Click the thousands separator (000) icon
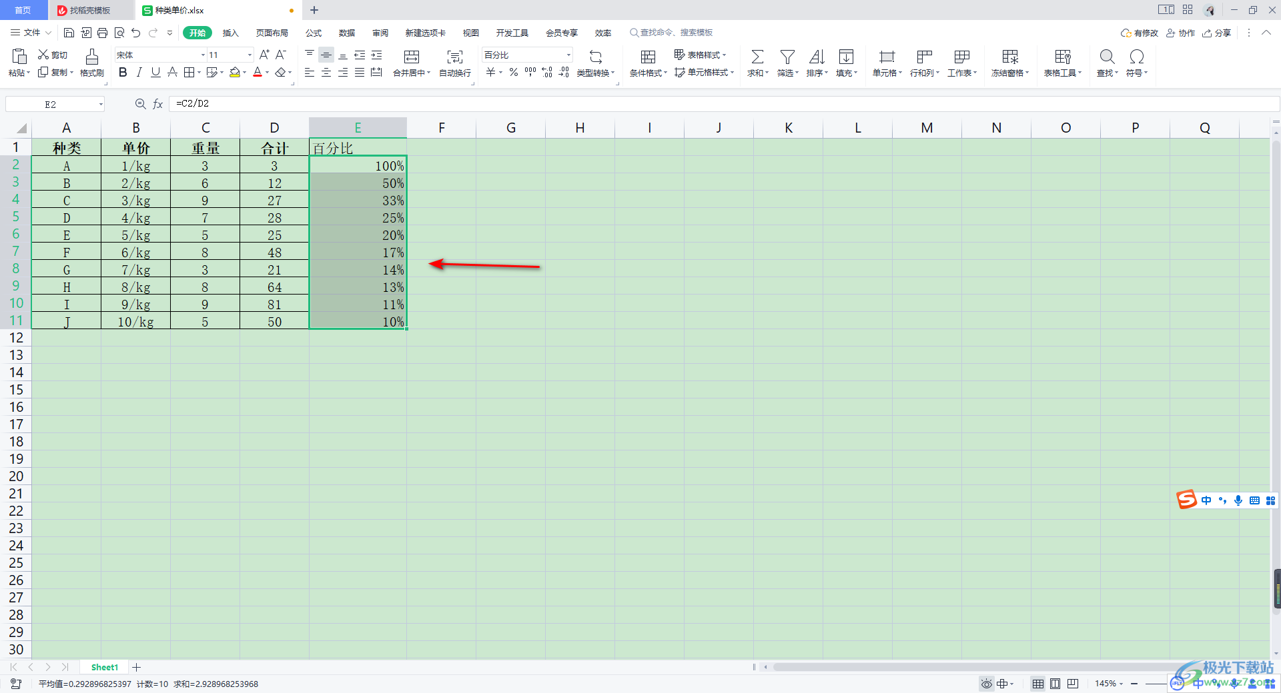Screen dimensions: 1281x693 coord(530,72)
